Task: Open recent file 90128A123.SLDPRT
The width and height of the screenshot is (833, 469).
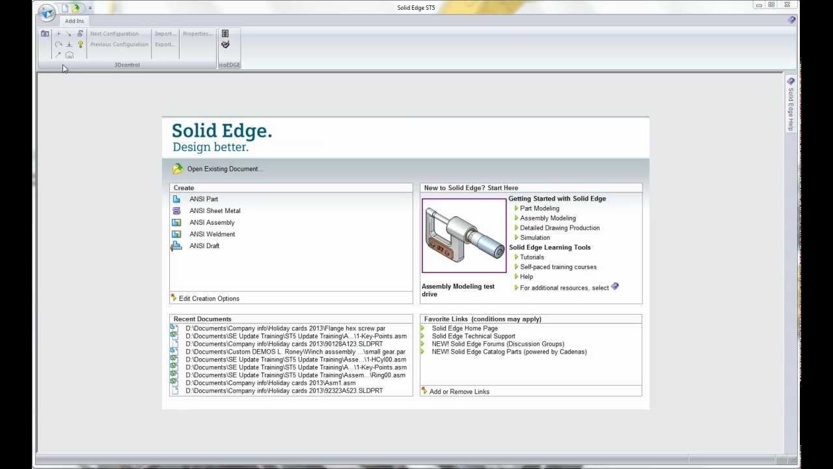Action: point(284,344)
